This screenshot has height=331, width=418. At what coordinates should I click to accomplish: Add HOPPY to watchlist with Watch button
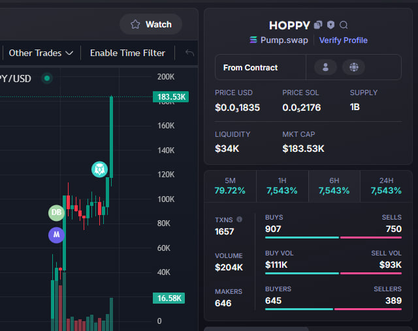pyautogui.click(x=151, y=25)
